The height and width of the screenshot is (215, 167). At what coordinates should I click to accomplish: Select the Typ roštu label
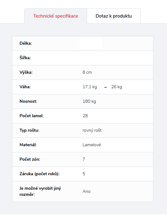(30, 130)
